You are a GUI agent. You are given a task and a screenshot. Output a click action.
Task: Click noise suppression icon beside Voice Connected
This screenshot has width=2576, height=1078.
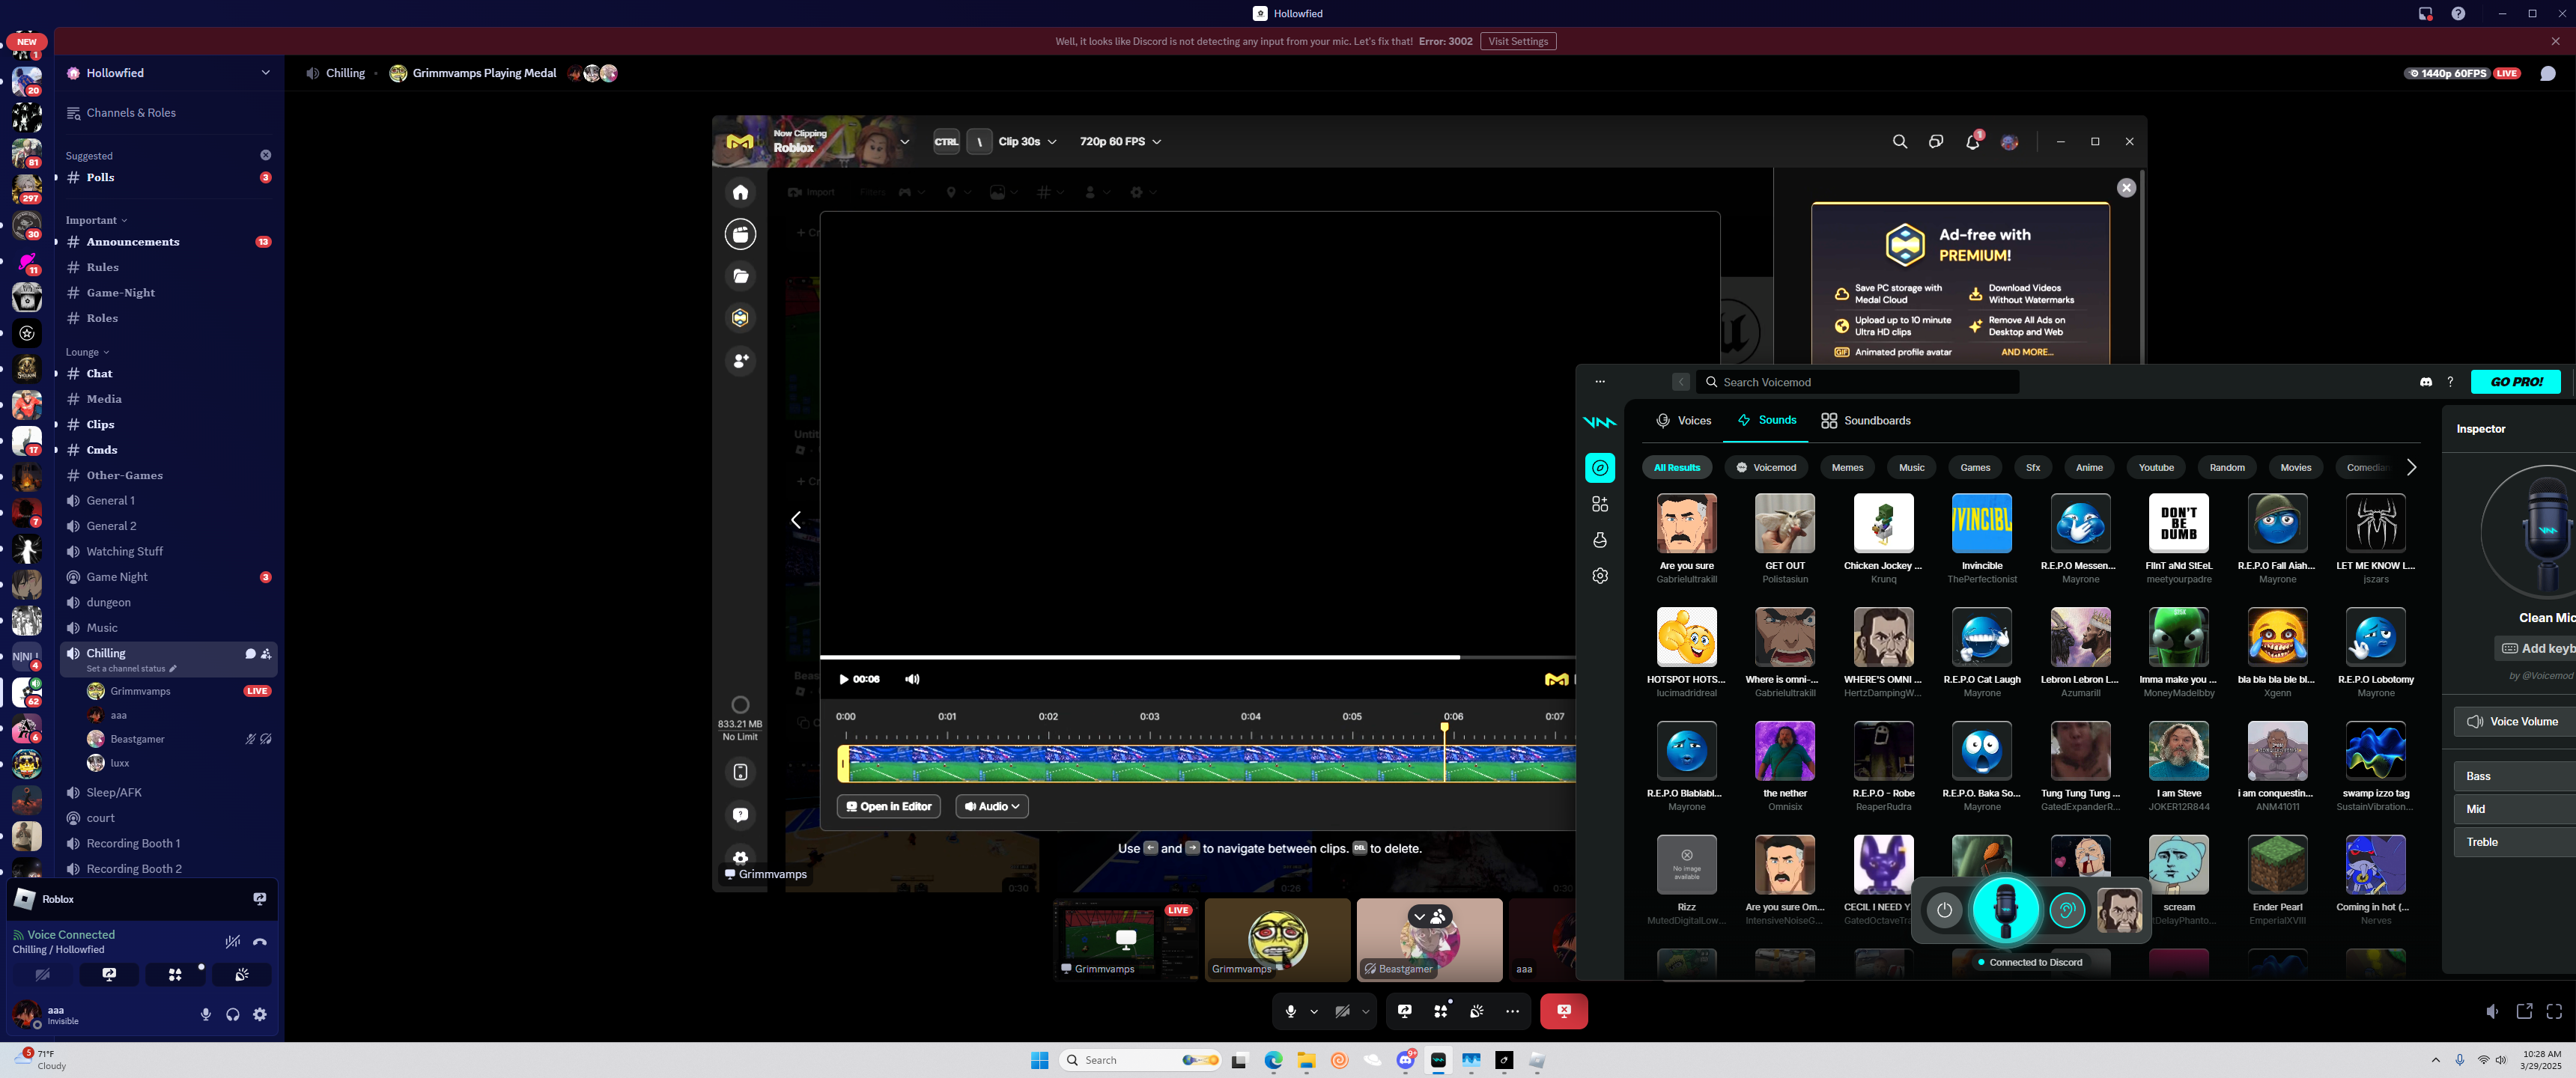click(x=233, y=941)
